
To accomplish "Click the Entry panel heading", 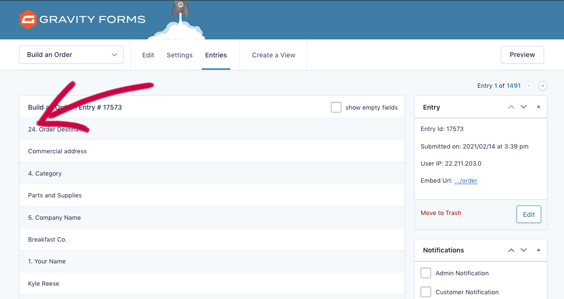I will click(x=431, y=107).
